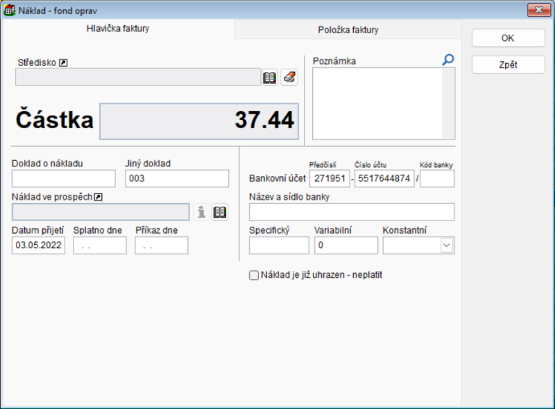Screen dimensions: 555x409
Task: Click the Kód banky field
Action: [437, 179]
